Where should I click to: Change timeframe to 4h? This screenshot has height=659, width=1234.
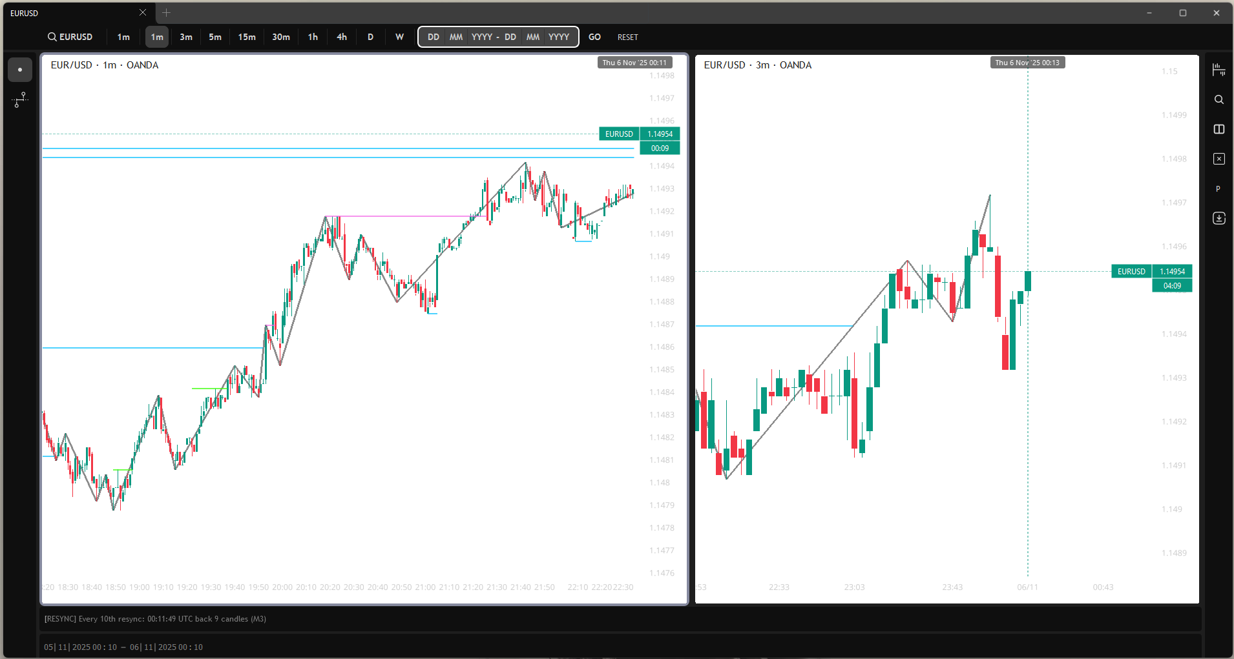pos(342,37)
